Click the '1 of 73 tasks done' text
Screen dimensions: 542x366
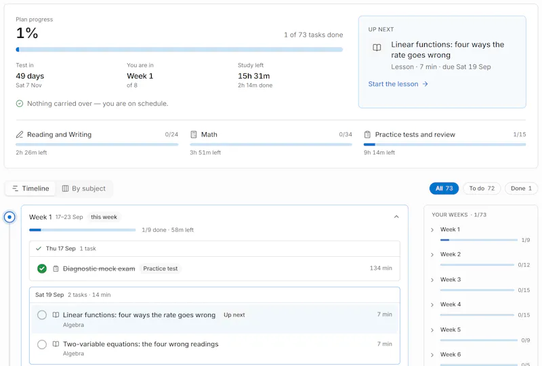(x=314, y=35)
